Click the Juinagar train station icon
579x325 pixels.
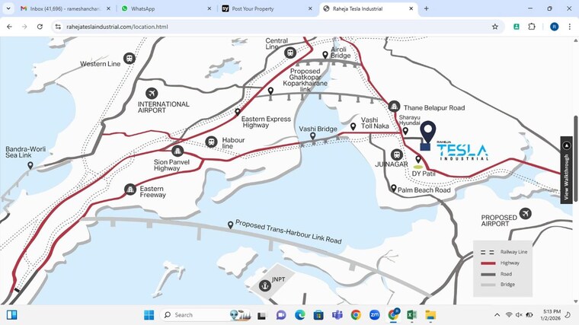pos(397,155)
